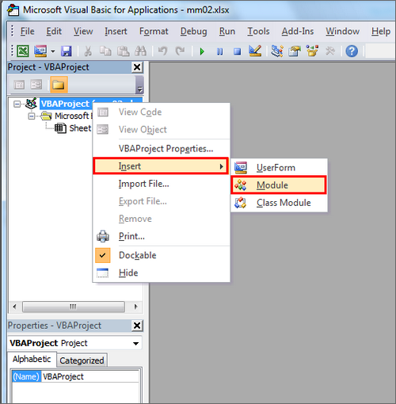396x404 pixels.
Task: Select the Microsoft Excel Objects folder
Action: tap(72, 116)
